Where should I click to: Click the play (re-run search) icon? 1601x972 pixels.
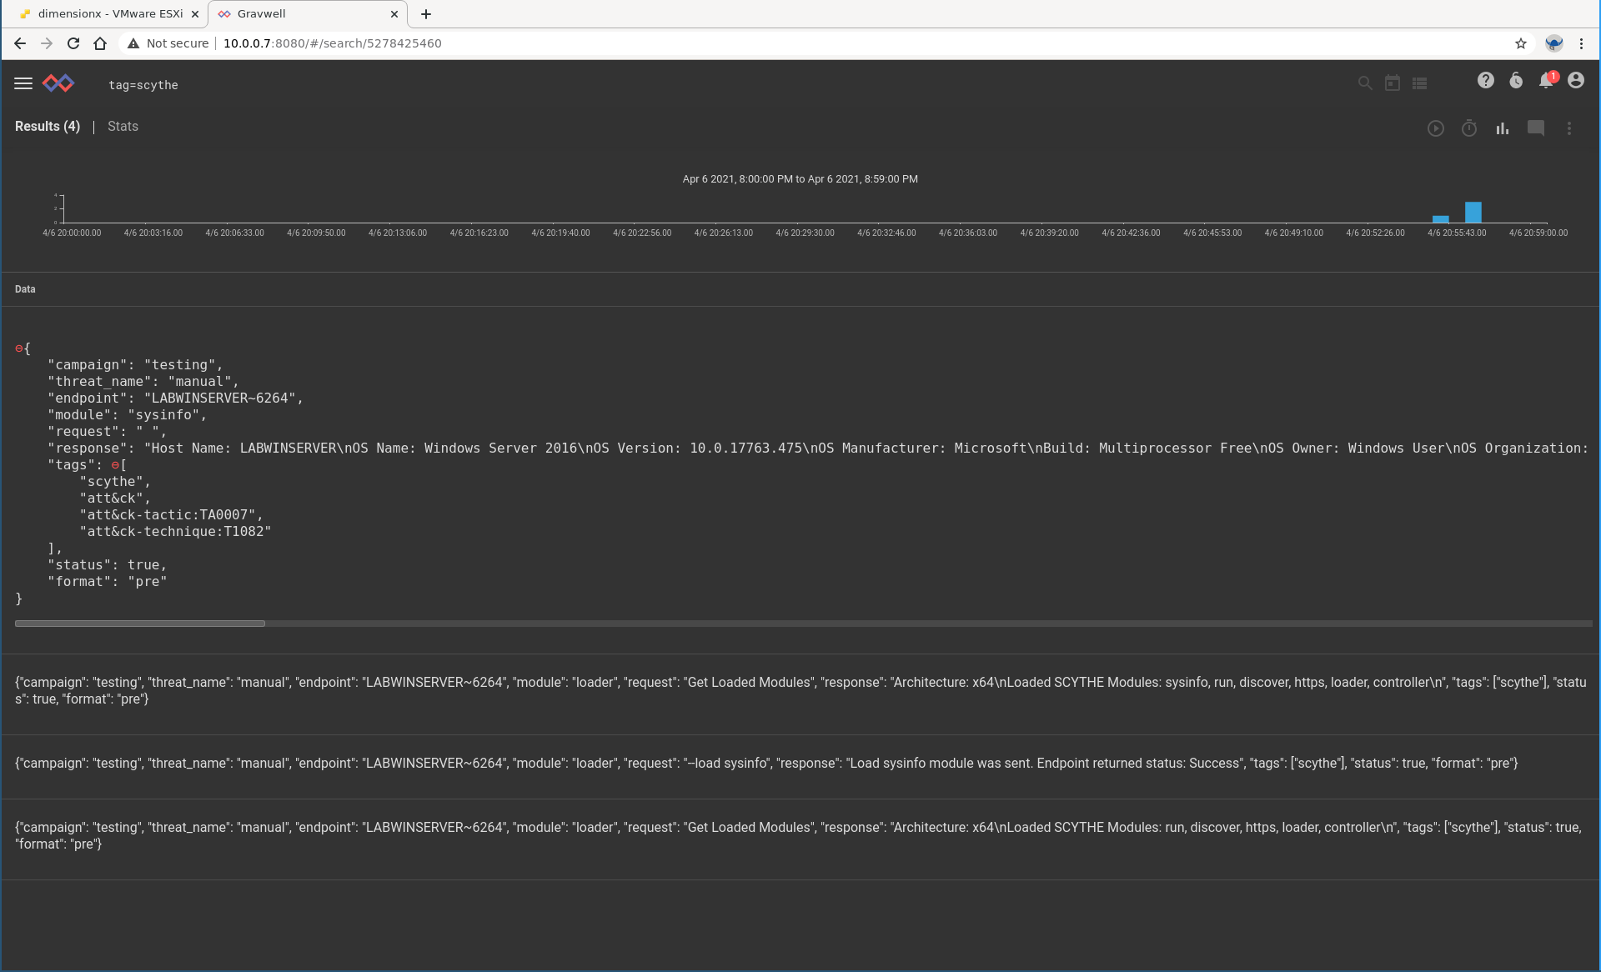pyautogui.click(x=1436, y=128)
